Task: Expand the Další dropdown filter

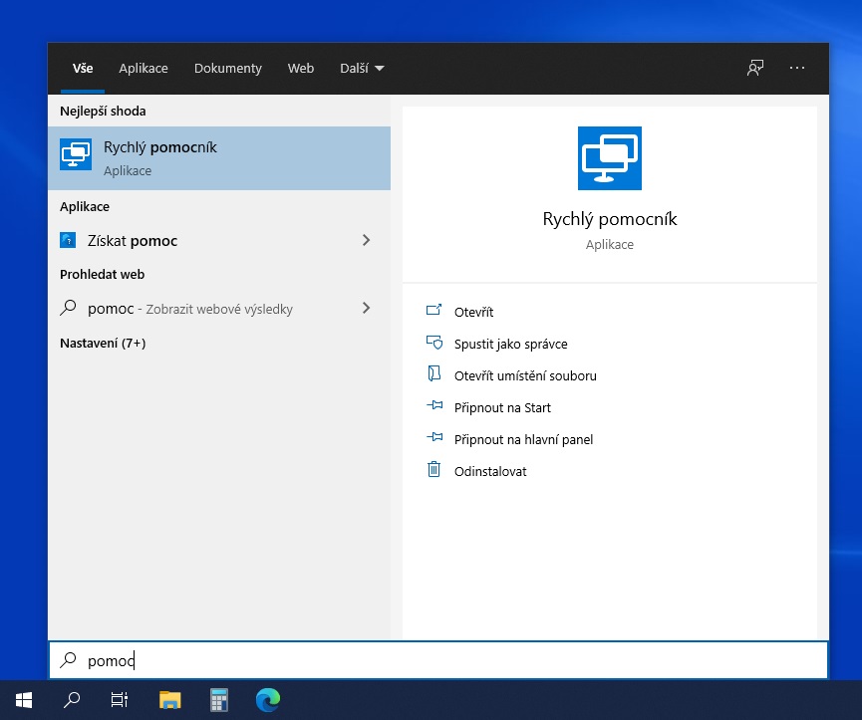Action: click(362, 68)
